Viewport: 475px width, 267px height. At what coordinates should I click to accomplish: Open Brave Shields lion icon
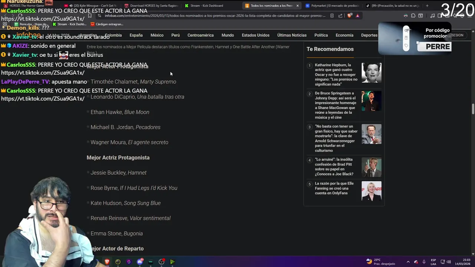click(x=349, y=16)
